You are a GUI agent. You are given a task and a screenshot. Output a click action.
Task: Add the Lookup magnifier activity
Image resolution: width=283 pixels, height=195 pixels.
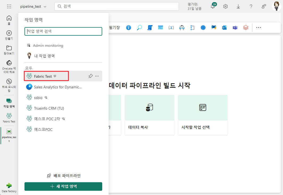tap(139, 28)
